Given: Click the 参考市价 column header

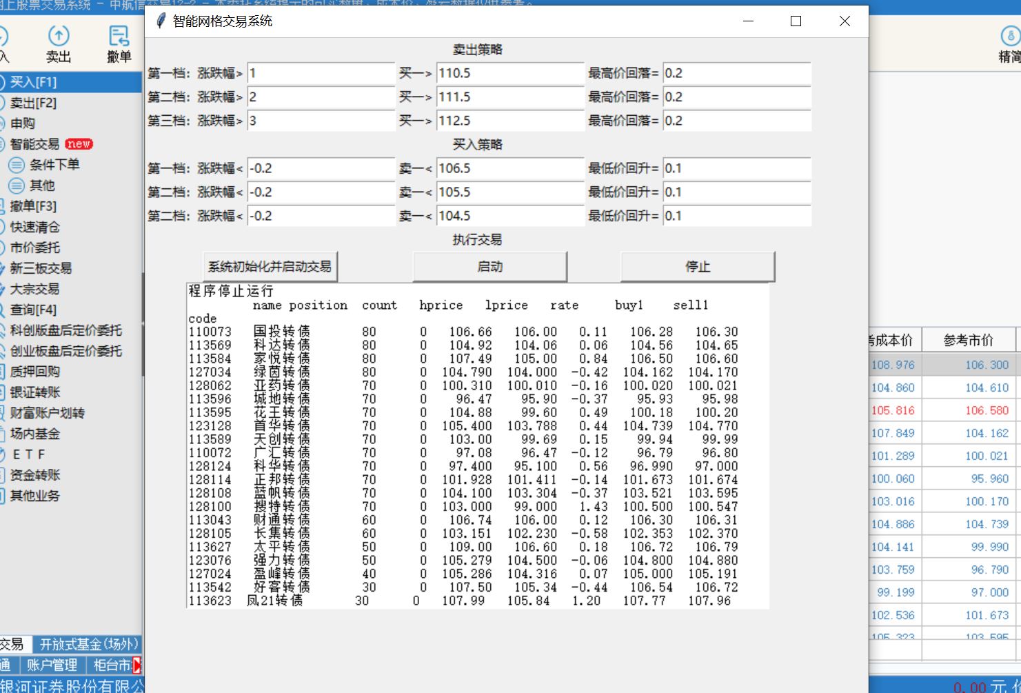Looking at the screenshot, I should click(968, 340).
